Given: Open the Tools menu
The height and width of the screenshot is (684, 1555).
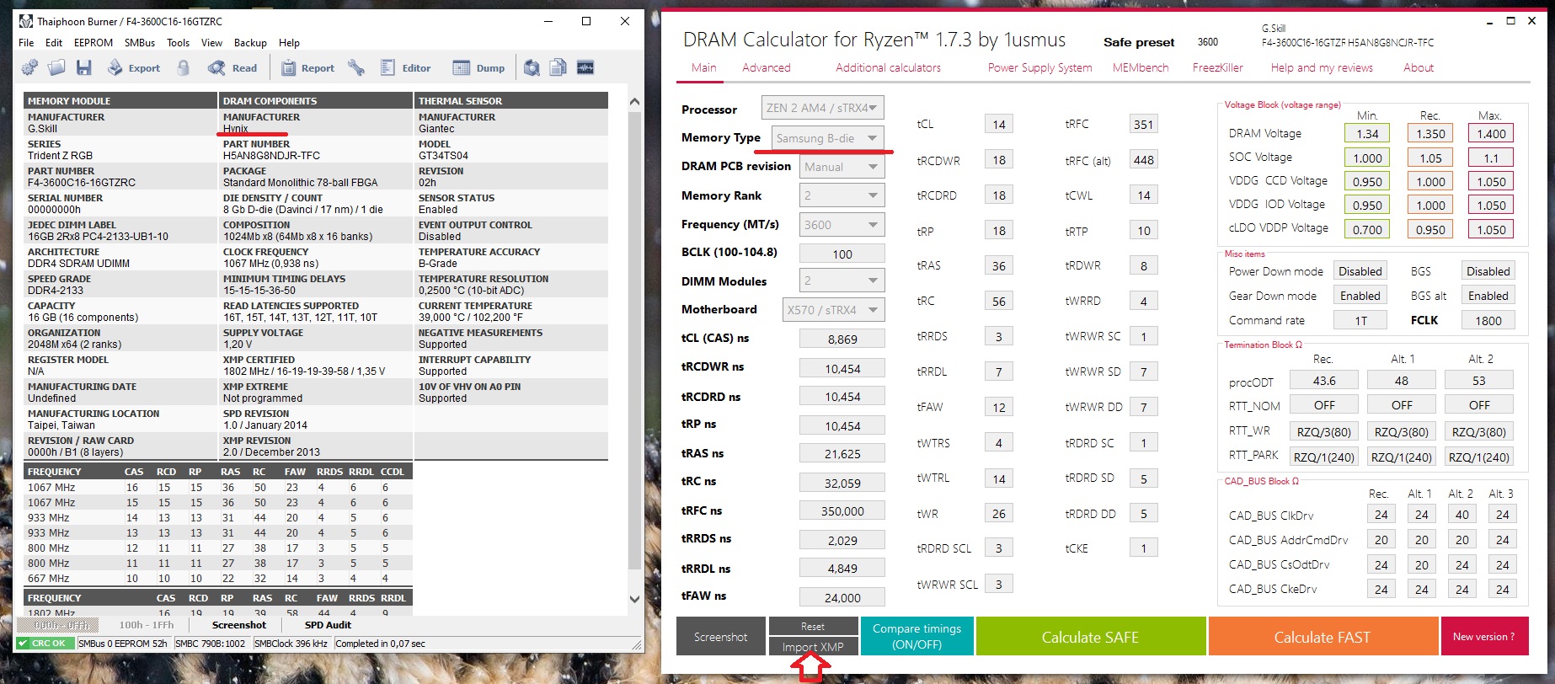Looking at the screenshot, I should pos(178,43).
